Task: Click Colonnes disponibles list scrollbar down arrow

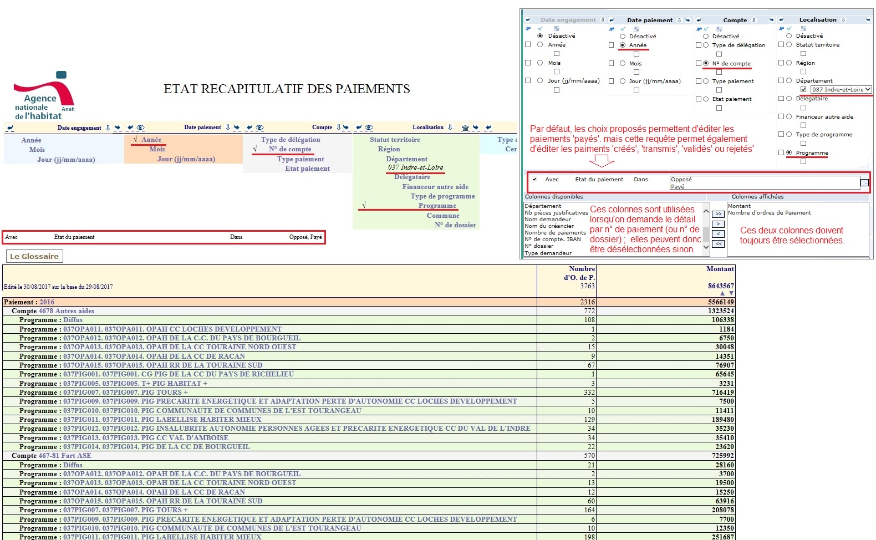Action: (x=706, y=247)
